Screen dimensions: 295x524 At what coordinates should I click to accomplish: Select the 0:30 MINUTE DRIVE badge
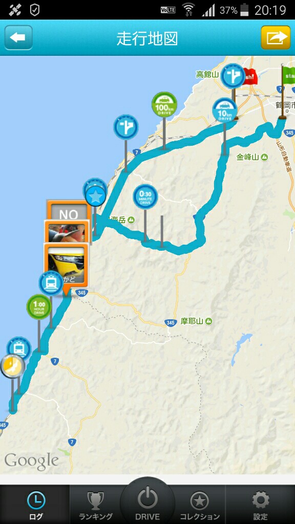[x=145, y=197]
